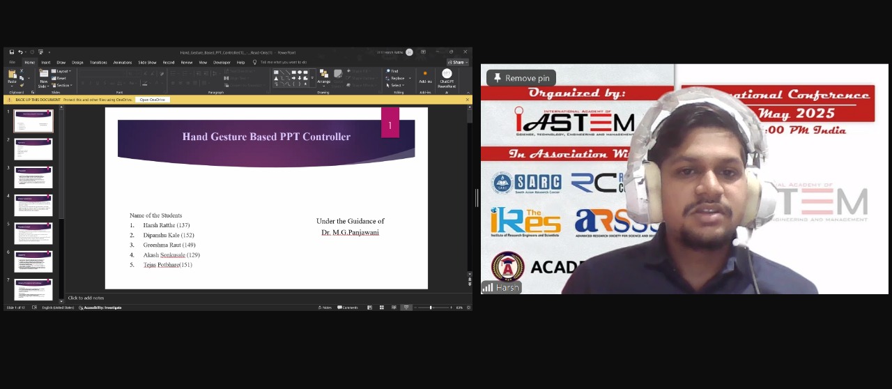892x389 pixels.
Task: Click the Find tool in Editing group
Action: click(392, 71)
